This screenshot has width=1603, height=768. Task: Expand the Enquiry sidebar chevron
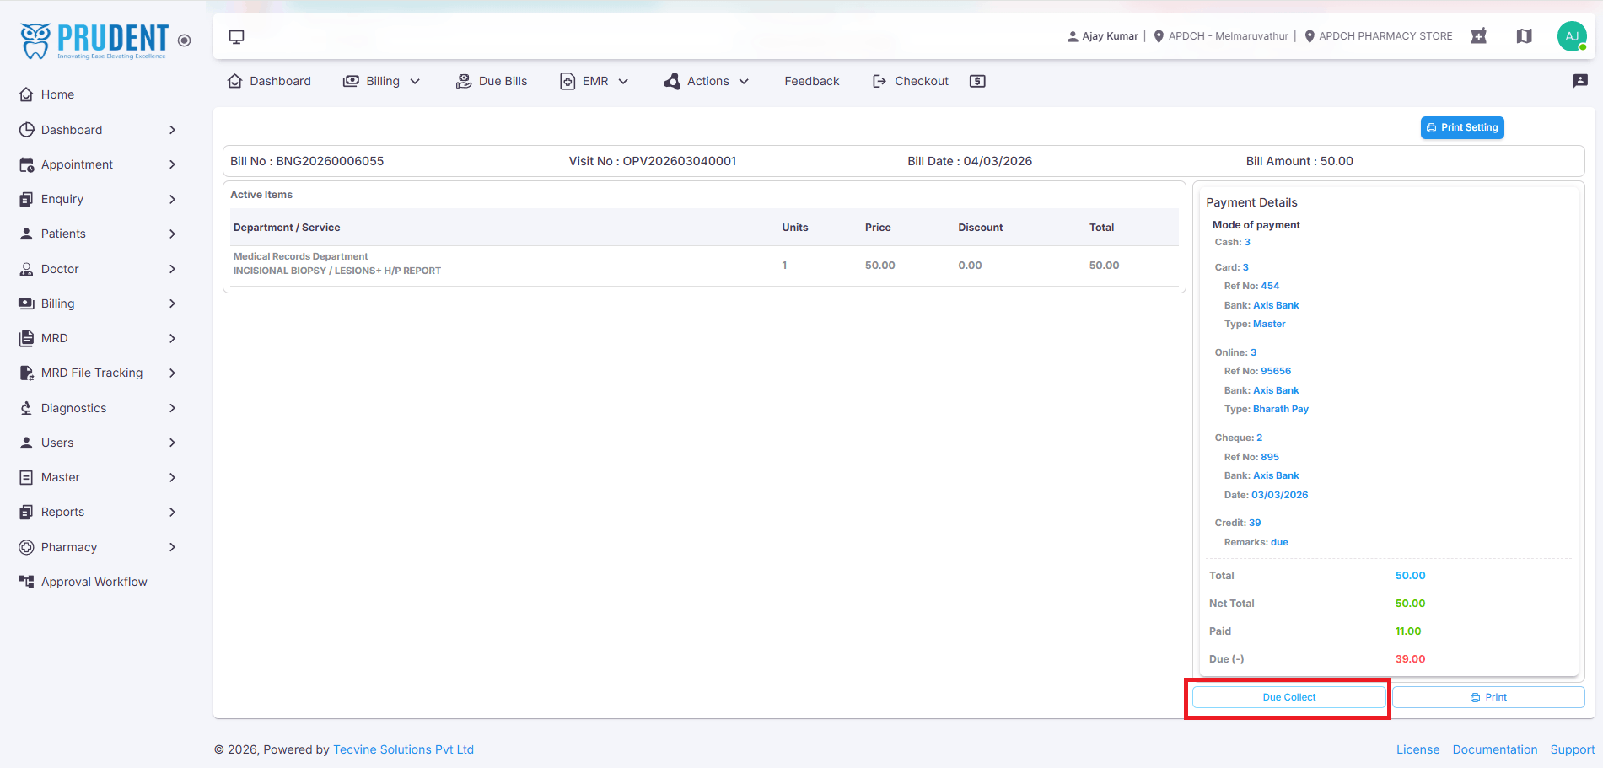(x=172, y=199)
